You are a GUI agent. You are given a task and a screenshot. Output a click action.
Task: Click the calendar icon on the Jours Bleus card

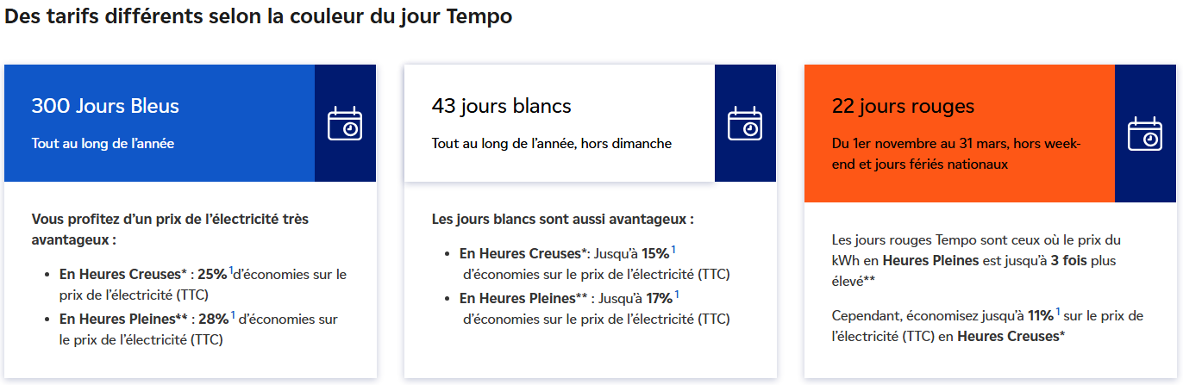tap(345, 123)
